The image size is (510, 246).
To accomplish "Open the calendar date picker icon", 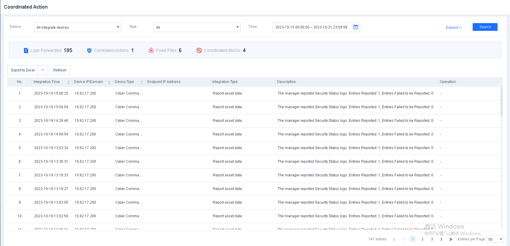I will (x=355, y=27).
